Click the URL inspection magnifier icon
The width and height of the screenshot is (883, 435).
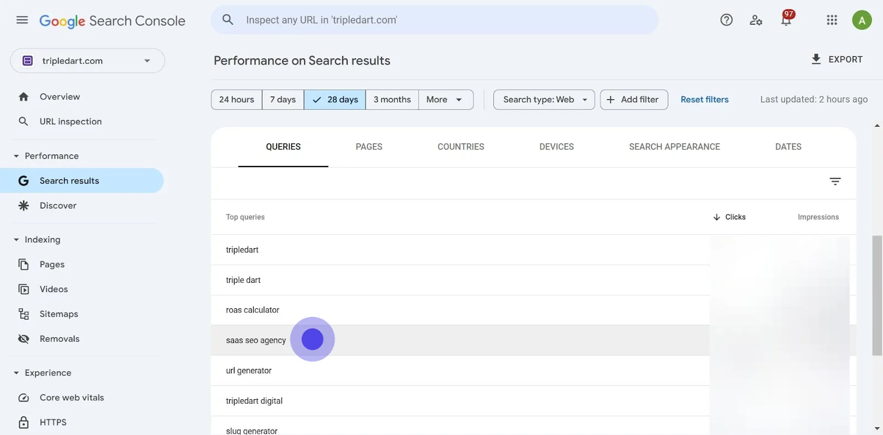pyautogui.click(x=23, y=121)
